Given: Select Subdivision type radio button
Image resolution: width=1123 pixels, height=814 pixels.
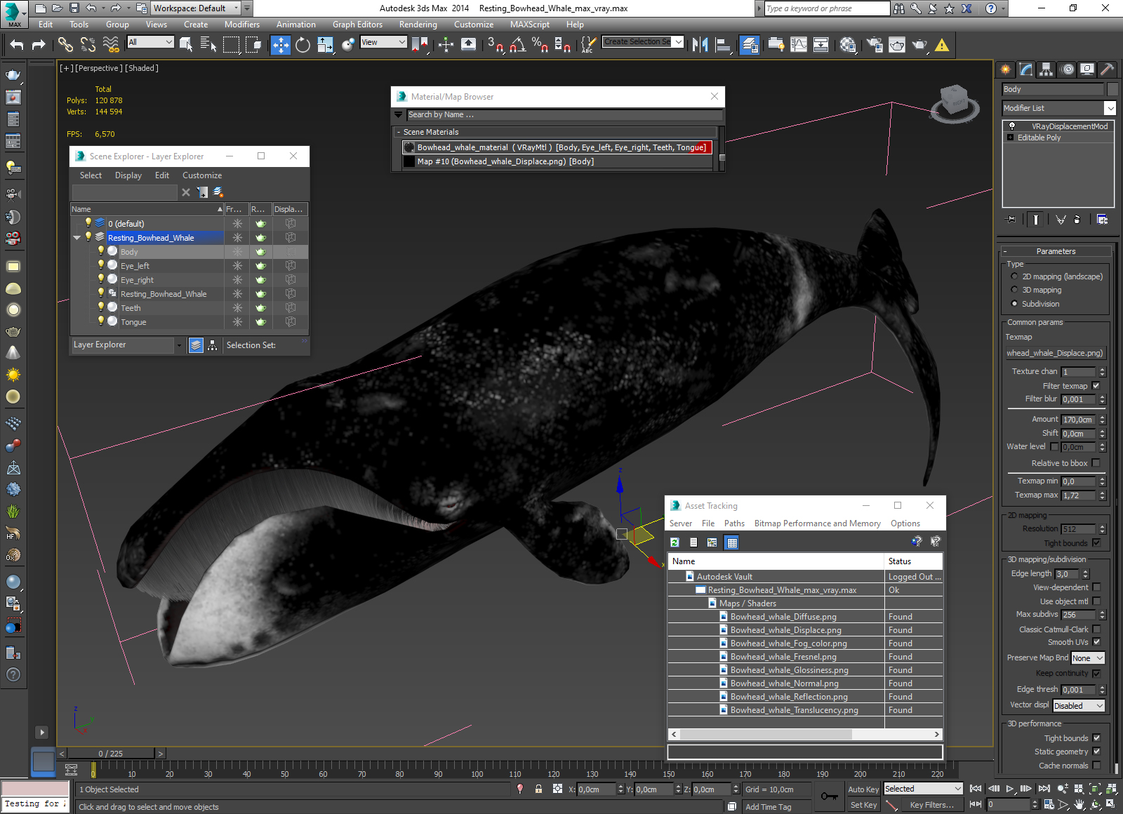Looking at the screenshot, I should coord(1014,304).
